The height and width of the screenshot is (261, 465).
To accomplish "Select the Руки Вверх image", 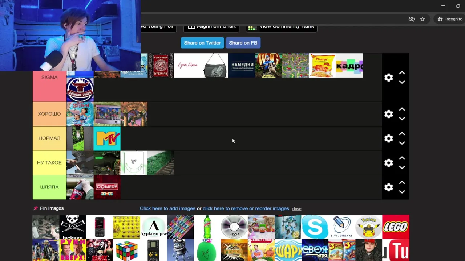I will point(73,250).
